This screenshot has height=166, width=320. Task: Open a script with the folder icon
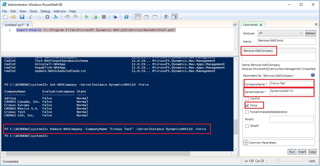(x=14, y=17)
